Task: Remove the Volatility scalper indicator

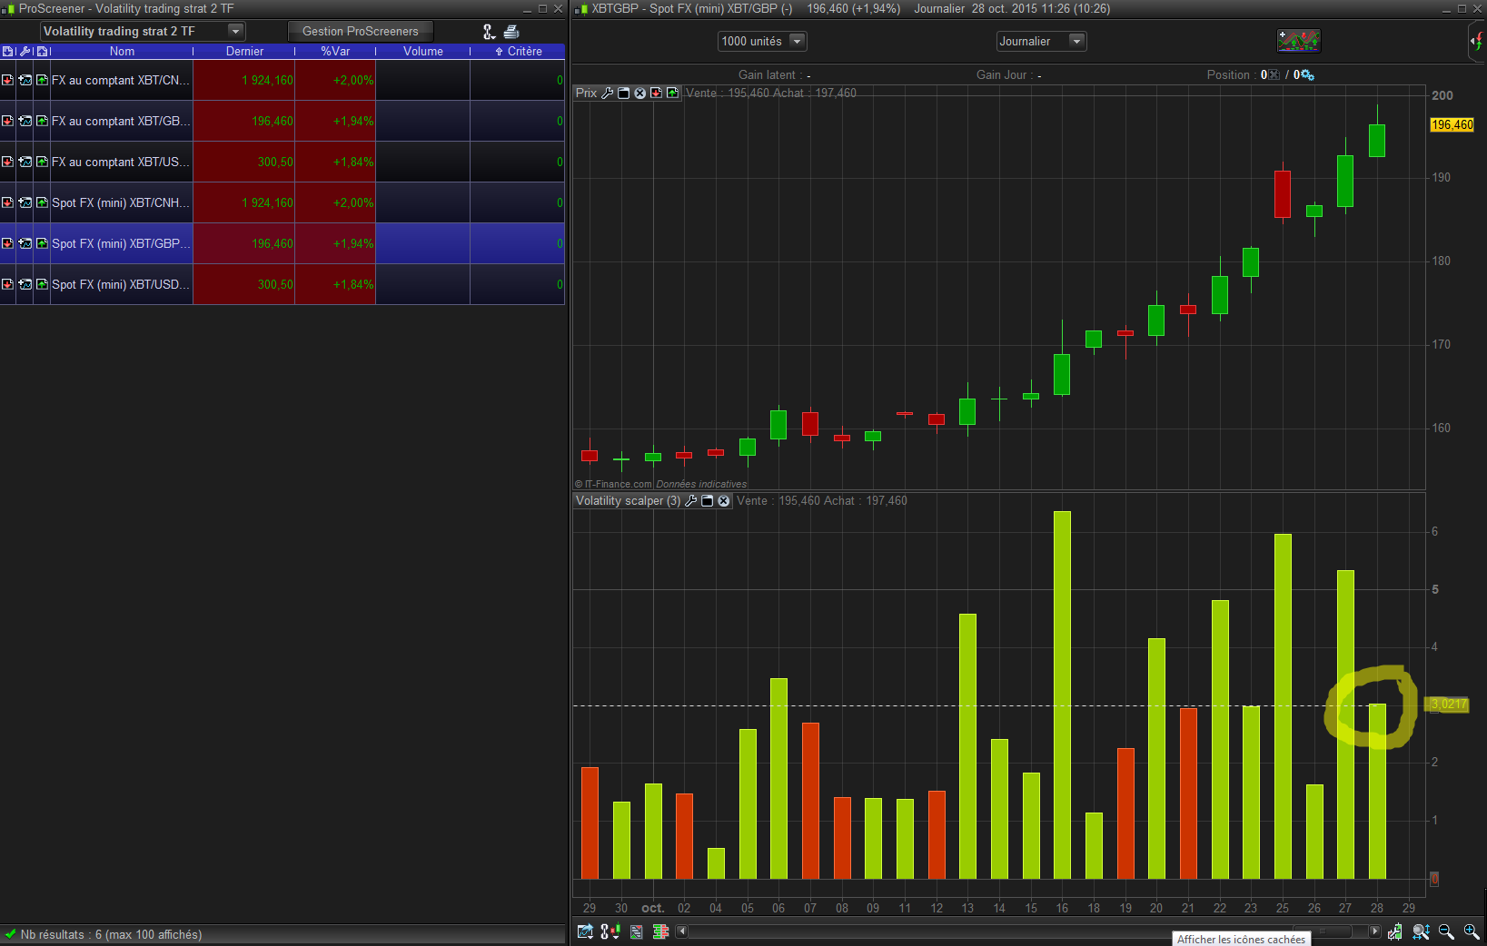Action: coord(724,500)
